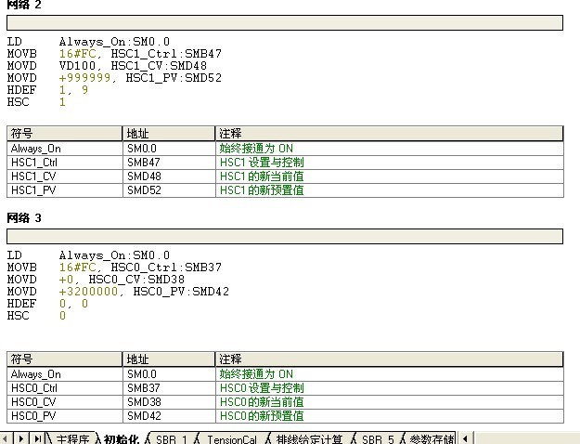Open the SBR_1 subroutine tab

pyautogui.click(x=172, y=438)
